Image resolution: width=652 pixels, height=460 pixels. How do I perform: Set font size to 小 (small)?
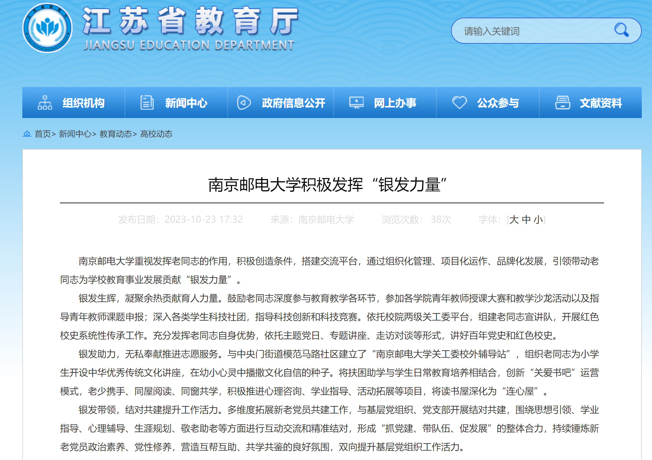[x=538, y=220]
